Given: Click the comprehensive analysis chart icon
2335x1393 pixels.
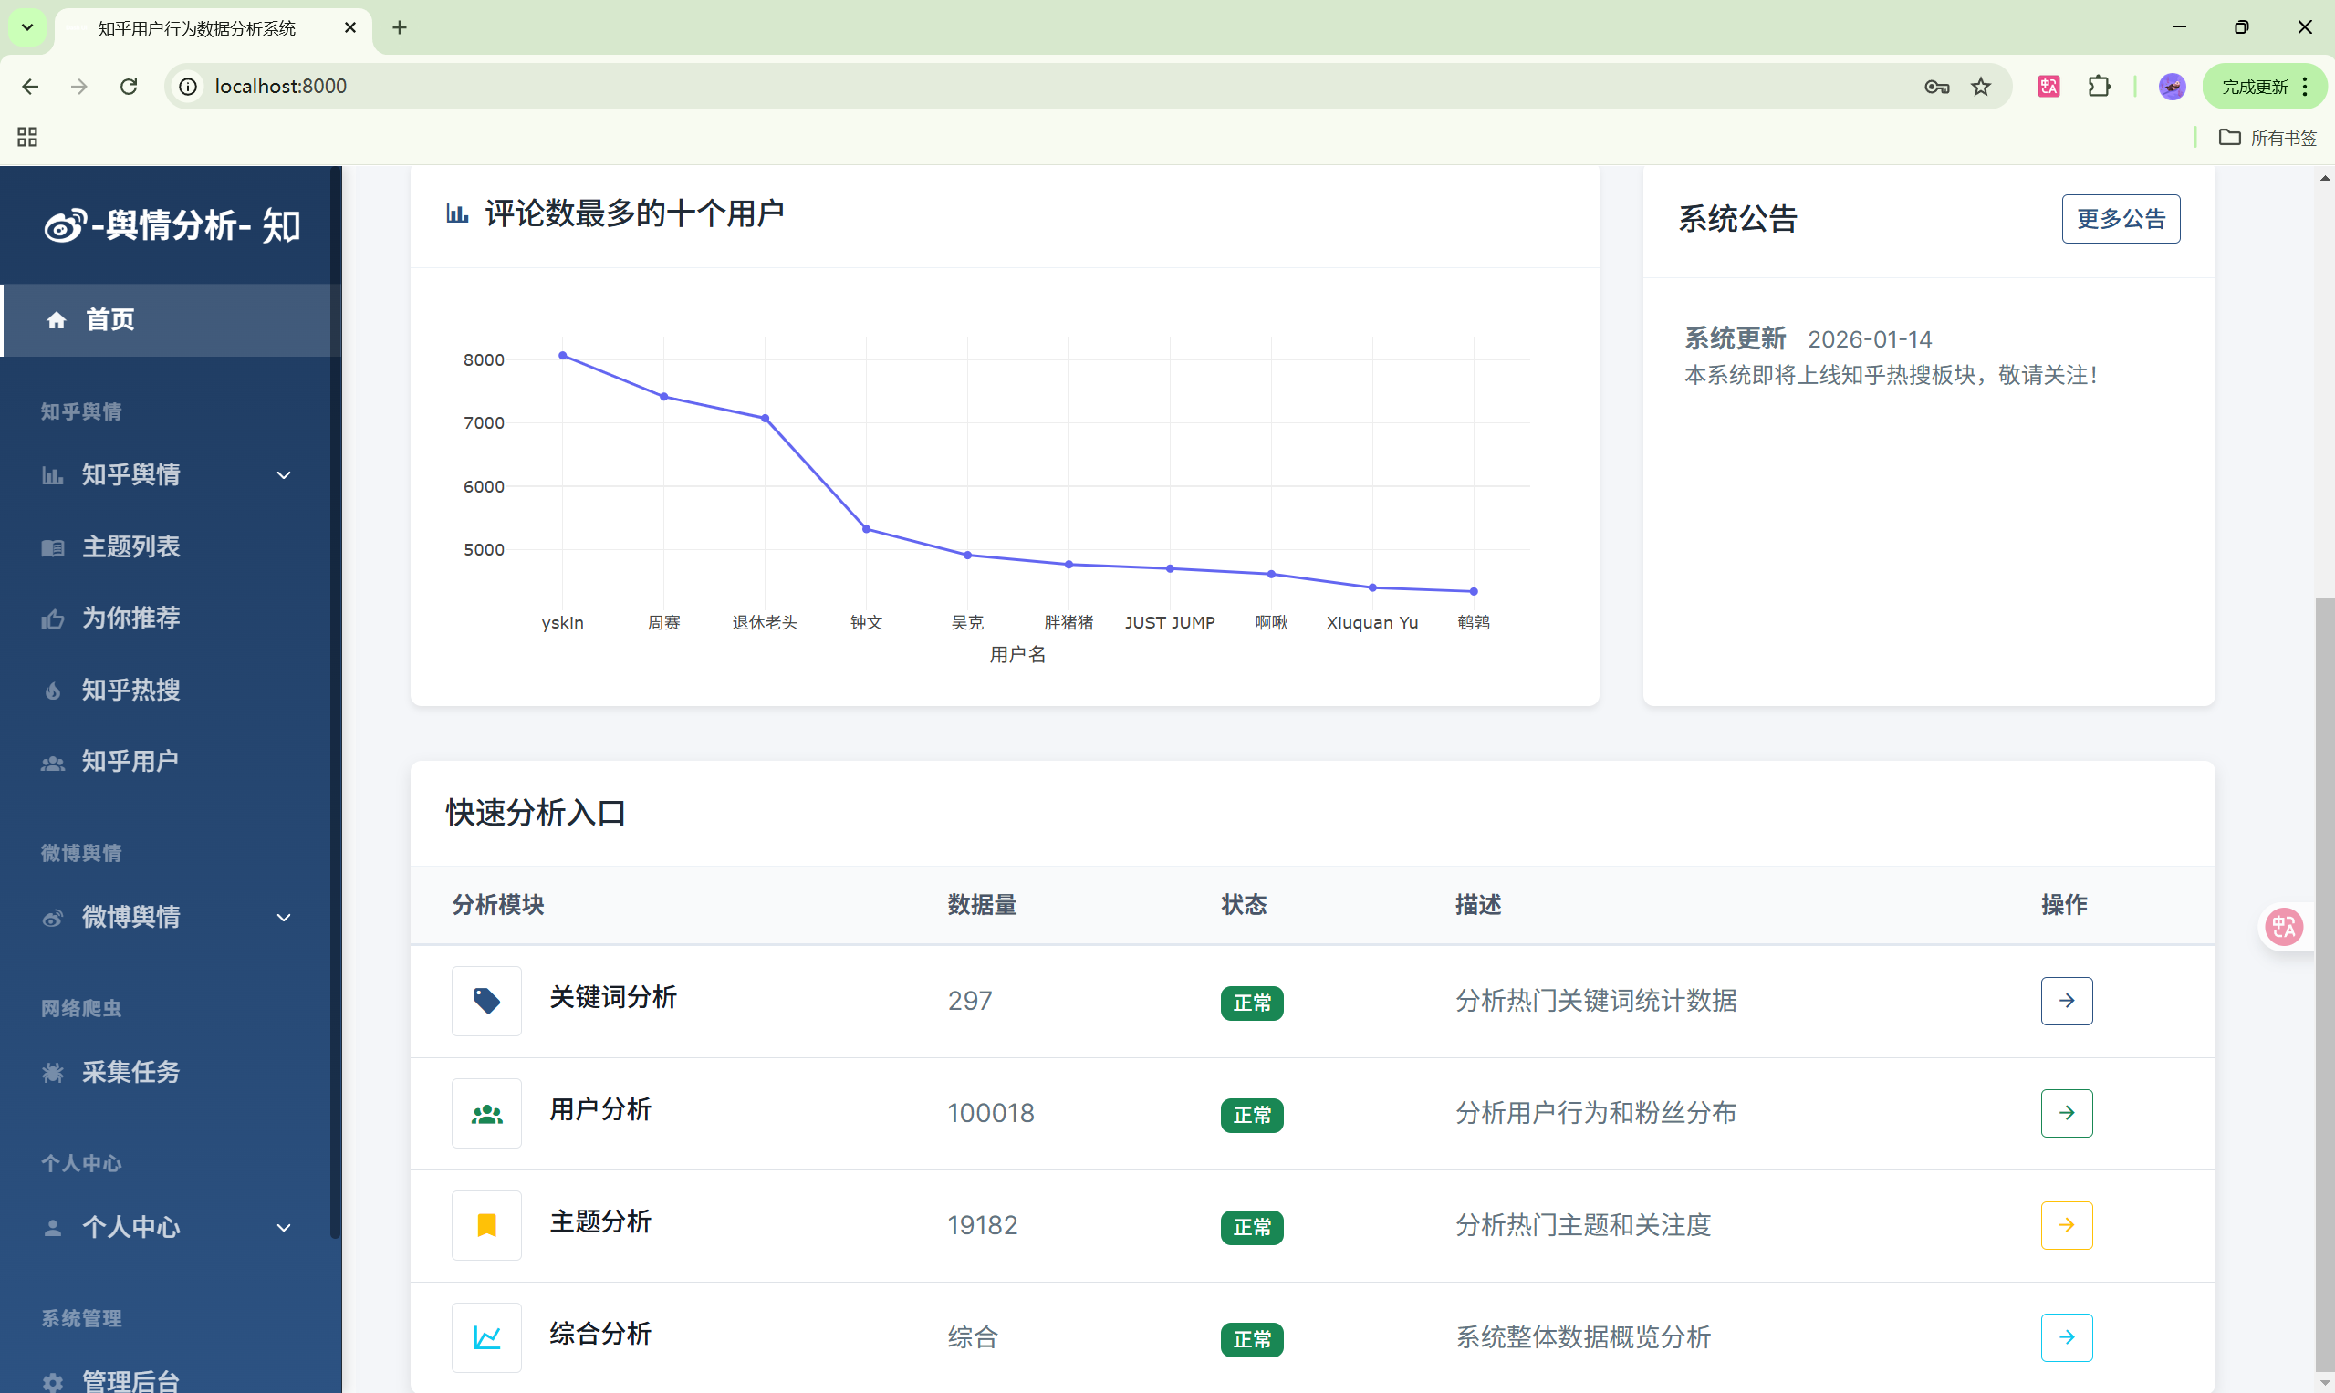Looking at the screenshot, I should [486, 1337].
